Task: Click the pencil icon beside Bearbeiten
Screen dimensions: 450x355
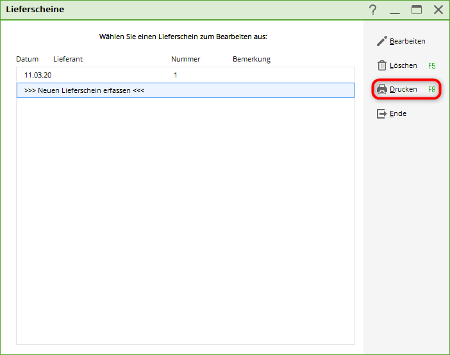Action: pos(381,41)
